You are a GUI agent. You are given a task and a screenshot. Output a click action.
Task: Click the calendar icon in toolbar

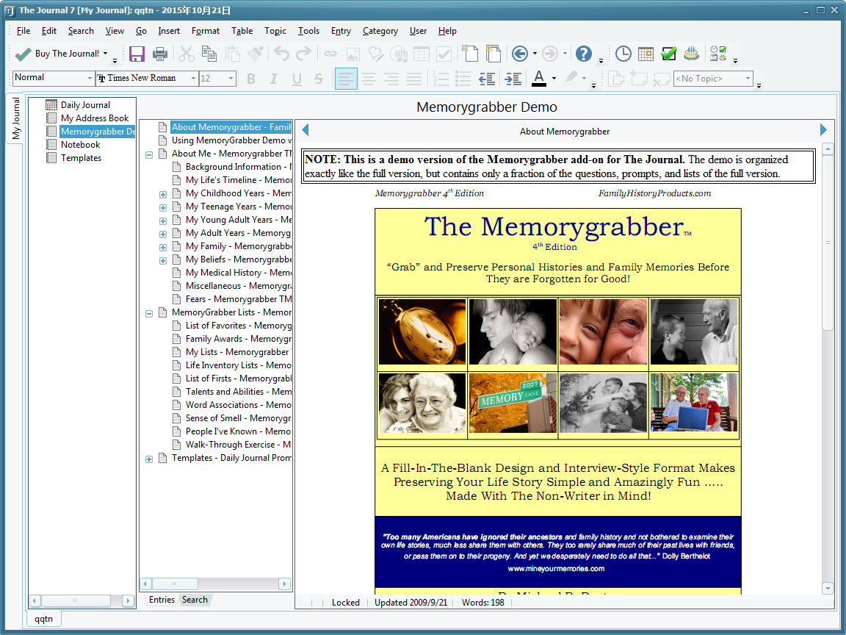[646, 54]
